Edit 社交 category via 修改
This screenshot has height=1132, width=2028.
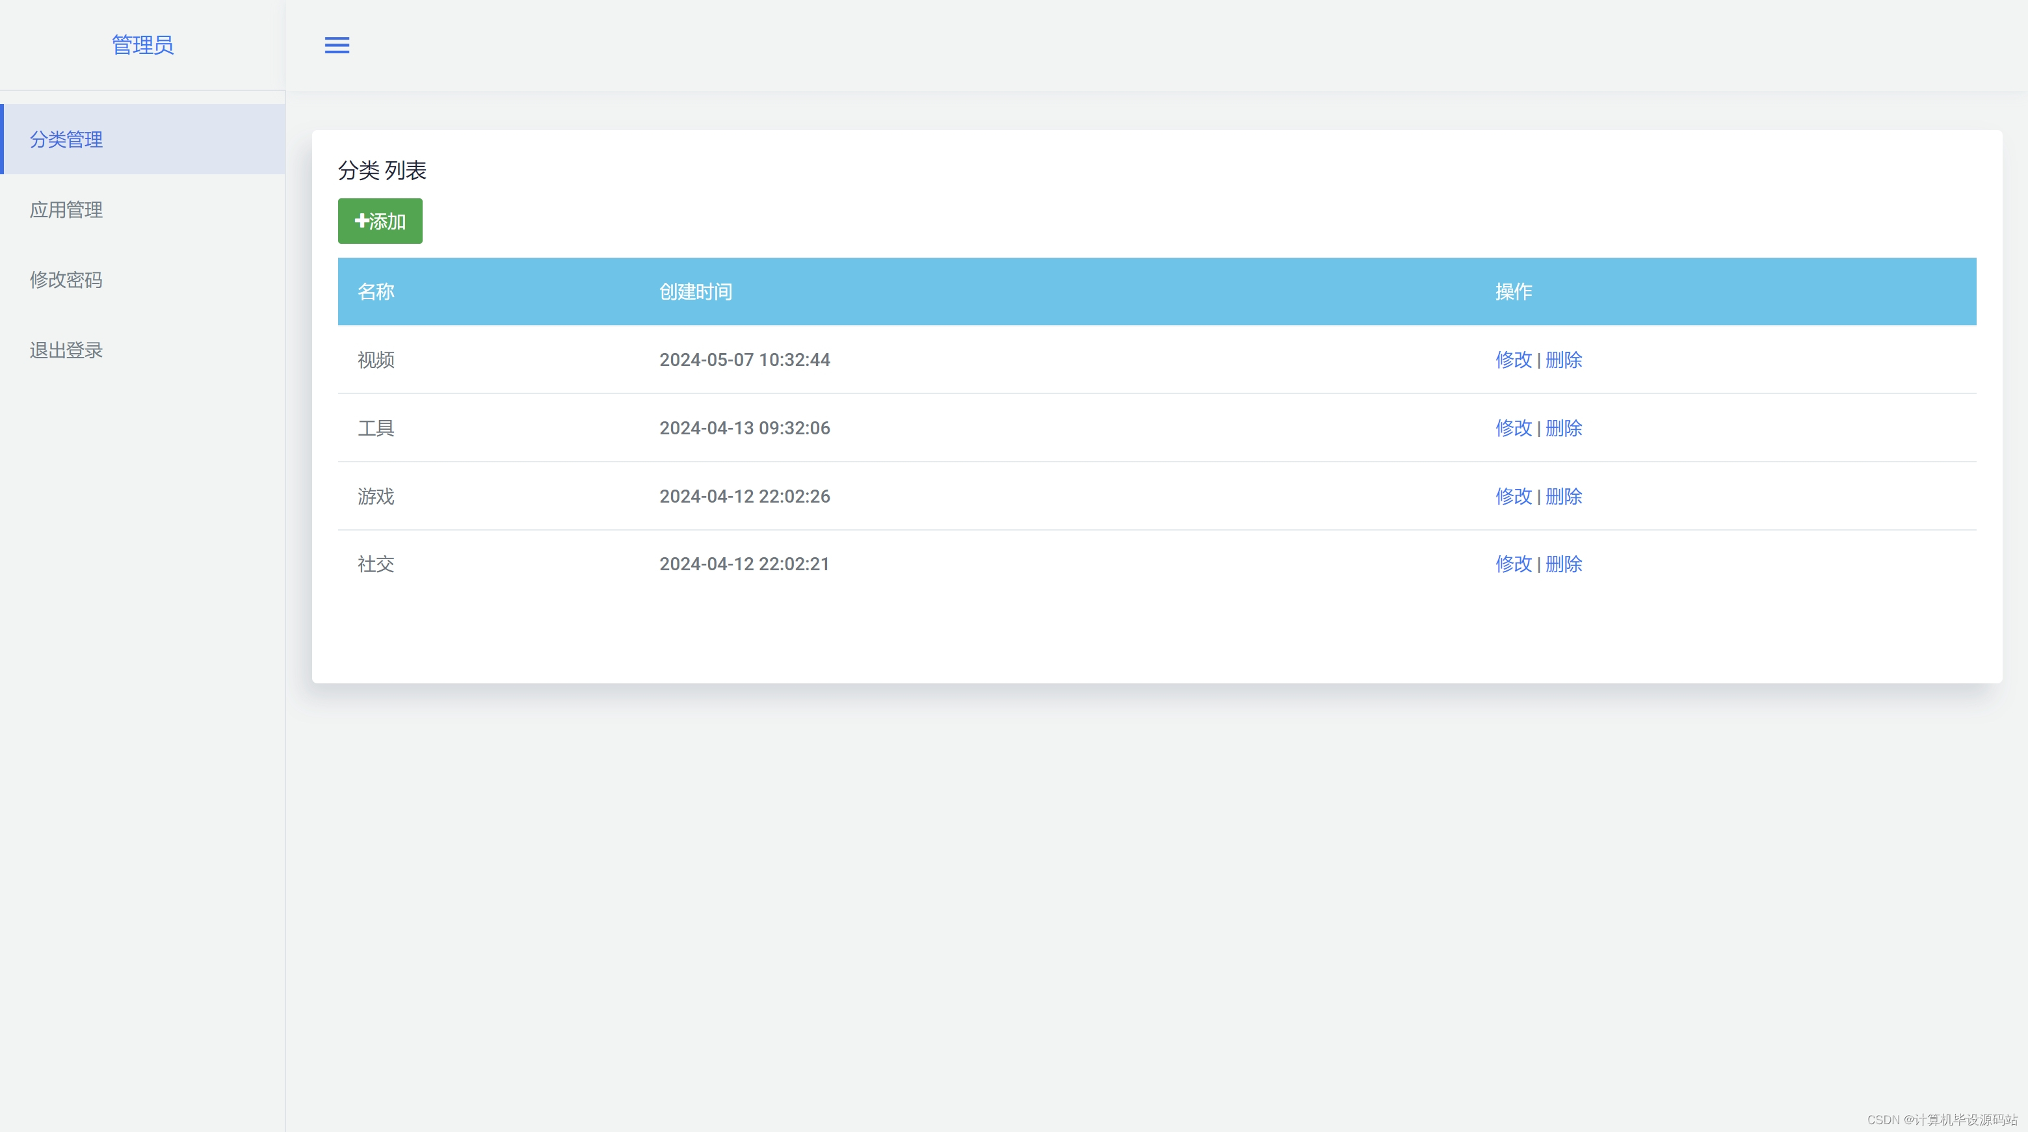click(1513, 564)
